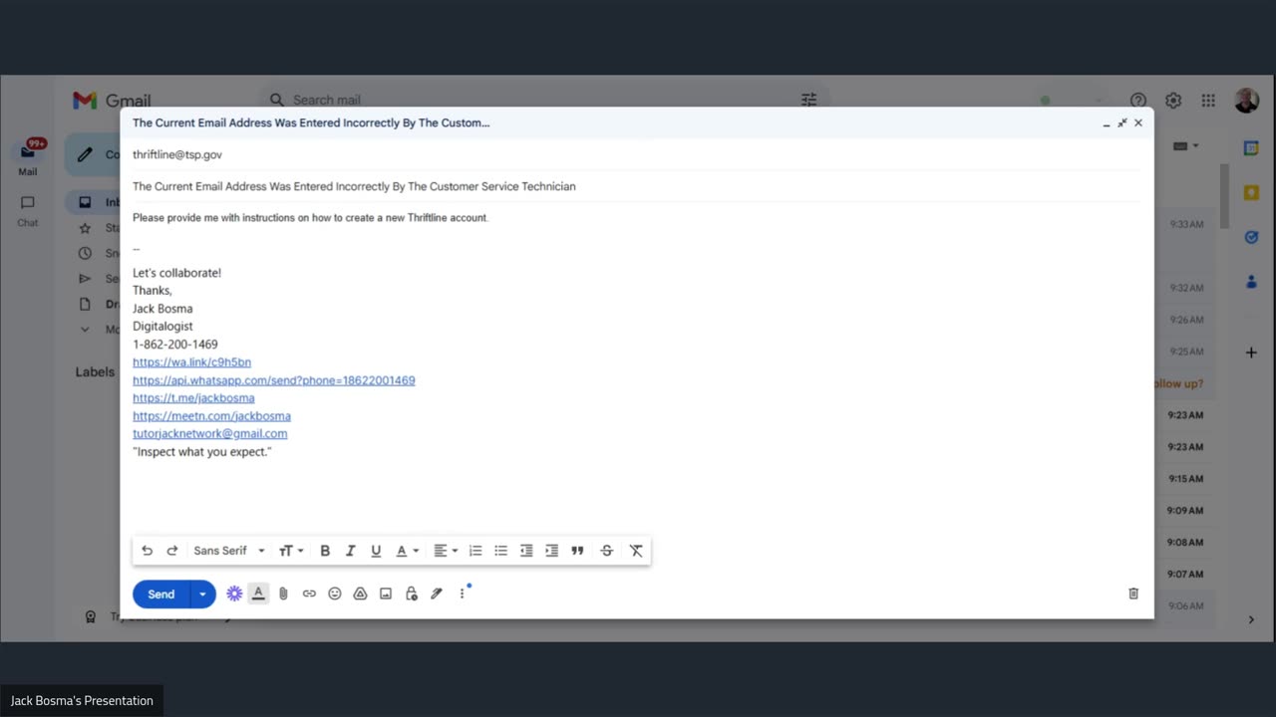Open Google Keep side panel icon
Screen dimensions: 1276x717
click(1251, 193)
